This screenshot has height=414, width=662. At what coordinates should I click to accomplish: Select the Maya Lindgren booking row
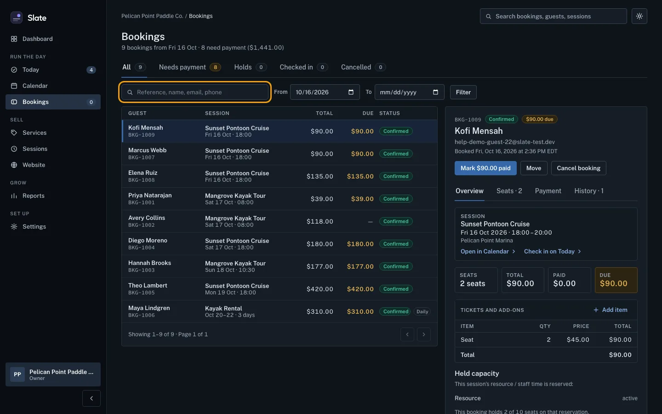(280, 311)
